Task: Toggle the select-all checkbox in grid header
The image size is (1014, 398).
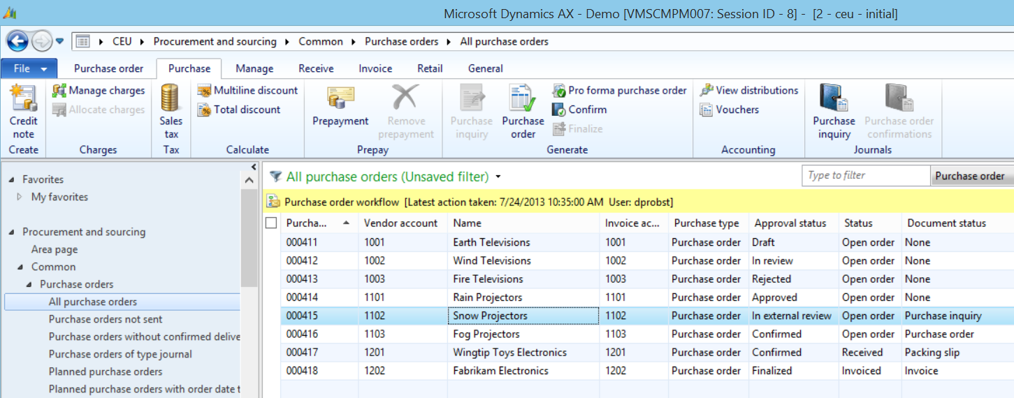Action: [x=271, y=223]
